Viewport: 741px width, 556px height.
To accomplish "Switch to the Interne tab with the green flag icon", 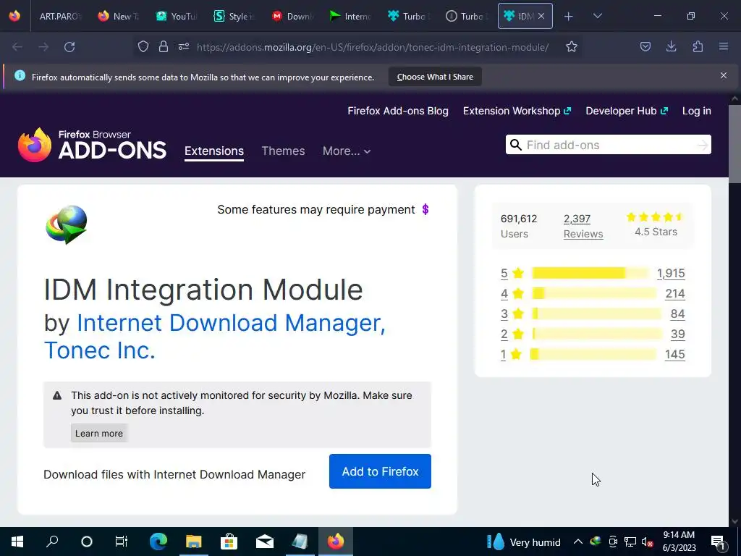I will click(351, 16).
